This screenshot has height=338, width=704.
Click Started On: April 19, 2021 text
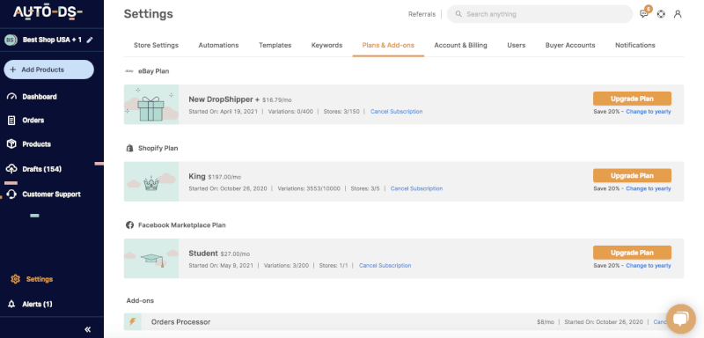tap(224, 111)
